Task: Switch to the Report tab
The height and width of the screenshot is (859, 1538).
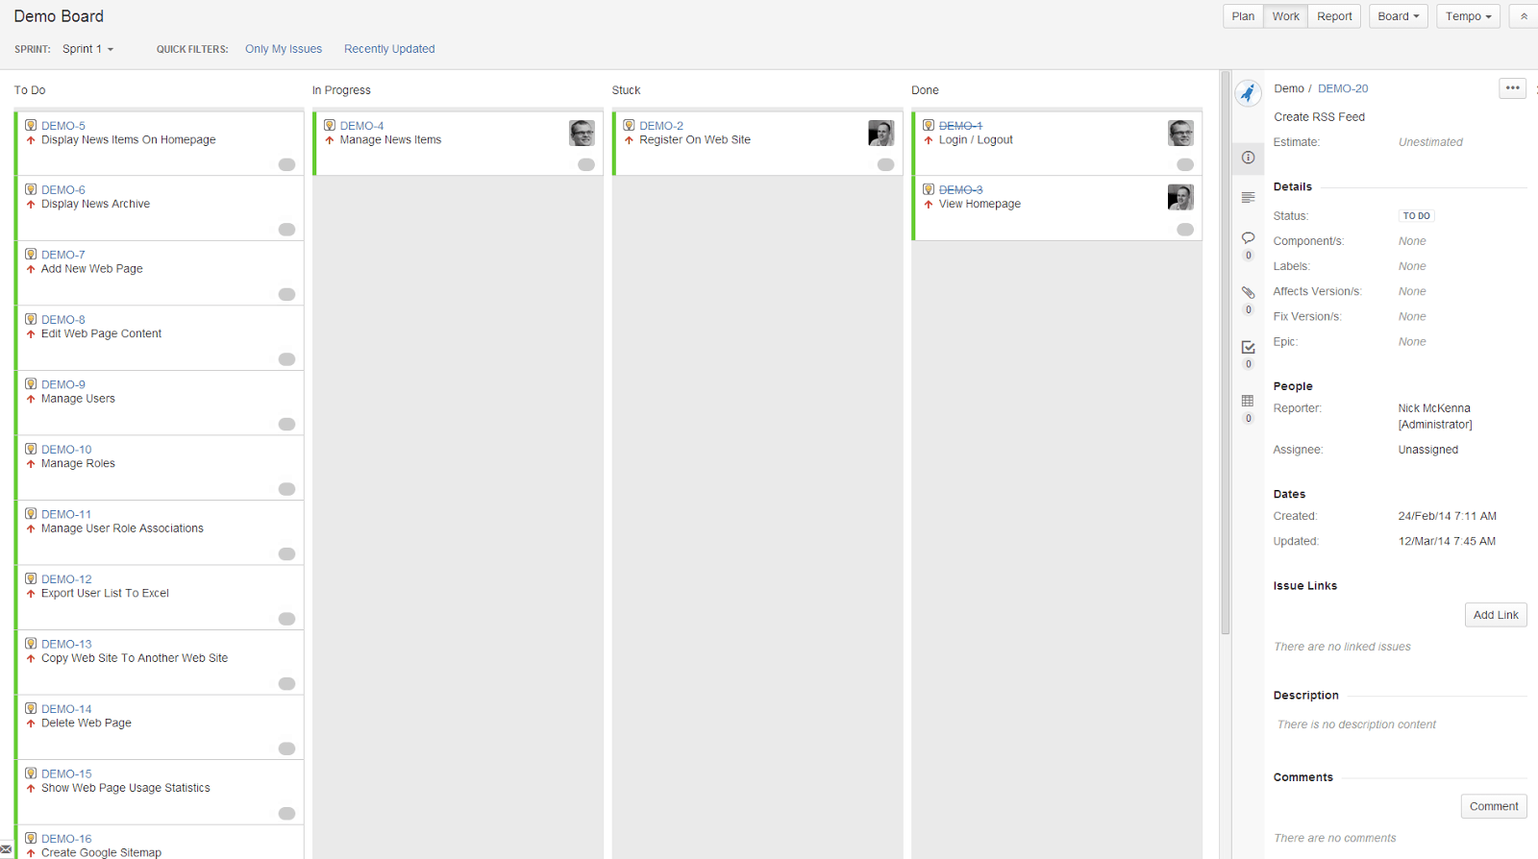Action: (x=1334, y=16)
